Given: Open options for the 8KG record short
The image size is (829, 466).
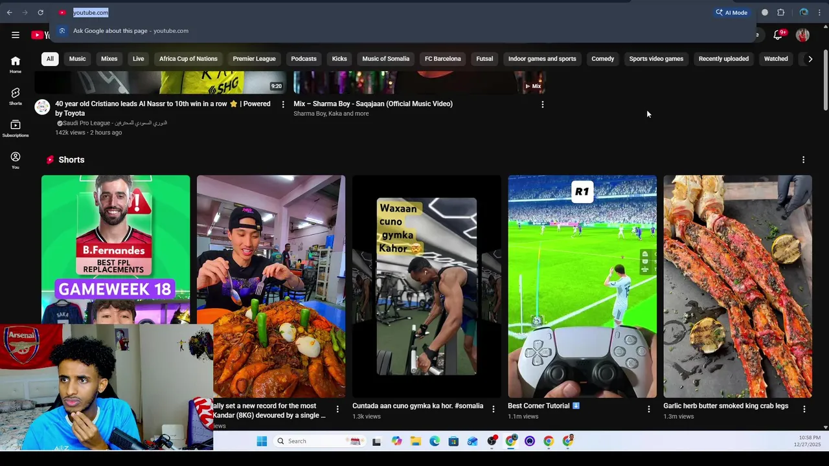Looking at the screenshot, I should (337, 409).
